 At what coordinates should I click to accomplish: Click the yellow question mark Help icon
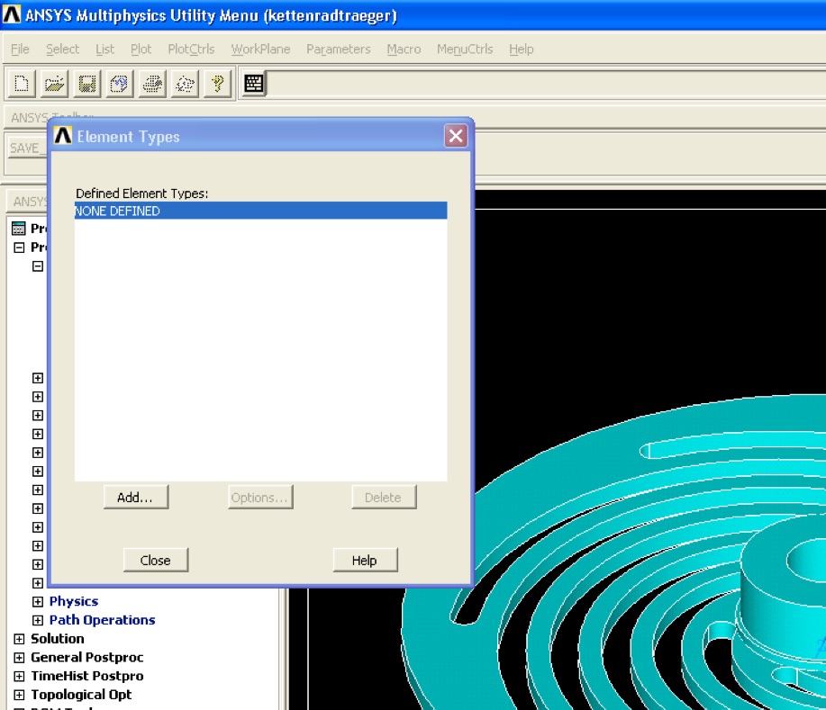click(218, 84)
